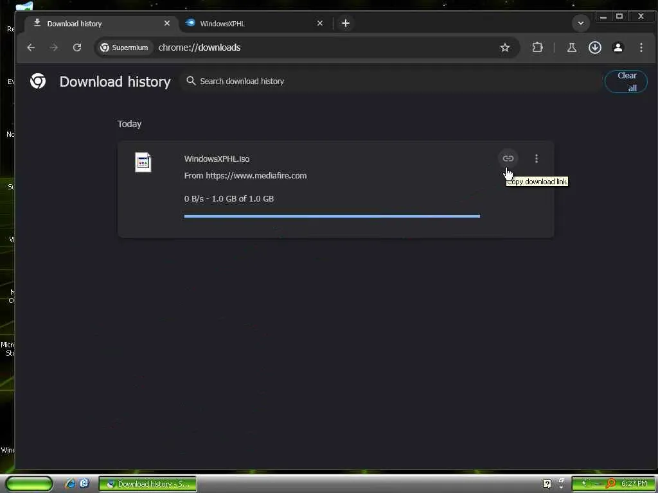This screenshot has height=493, width=658.
Task: Click the forward navigation arrow
Action: point(54,48)
